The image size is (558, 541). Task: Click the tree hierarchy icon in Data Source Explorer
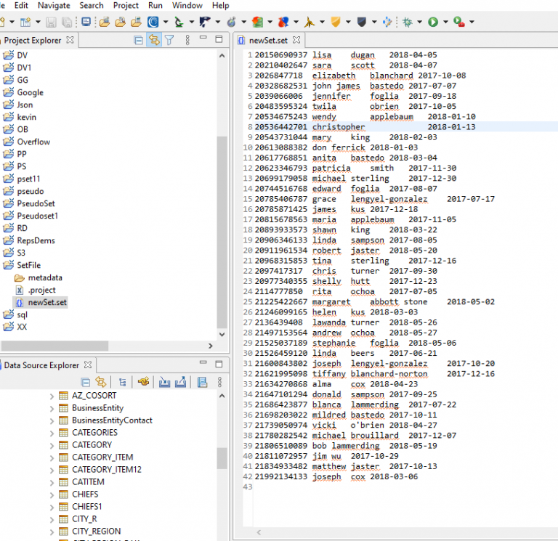(122, 383)
